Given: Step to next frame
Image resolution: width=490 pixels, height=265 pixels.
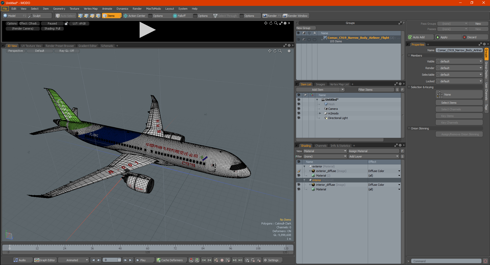Looking at the screenshot, I should click(x=125, y=260).
